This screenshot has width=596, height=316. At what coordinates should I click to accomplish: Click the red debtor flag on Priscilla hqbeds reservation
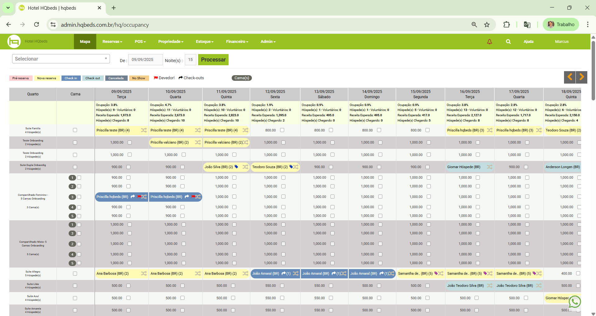coord(139,197)
